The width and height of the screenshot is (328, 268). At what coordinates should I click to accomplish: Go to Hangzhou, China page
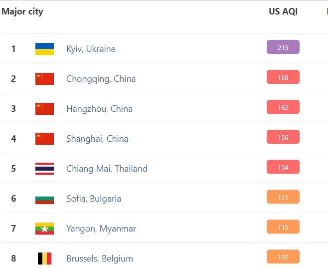[x=99, y=109]
